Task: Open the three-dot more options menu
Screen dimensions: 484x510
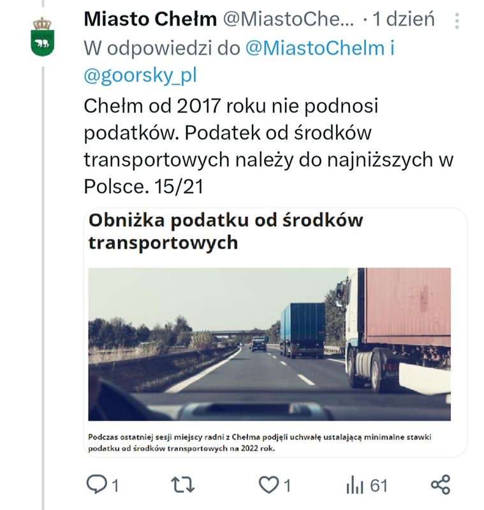Action: pyautogui.click(x=457, y=20)
